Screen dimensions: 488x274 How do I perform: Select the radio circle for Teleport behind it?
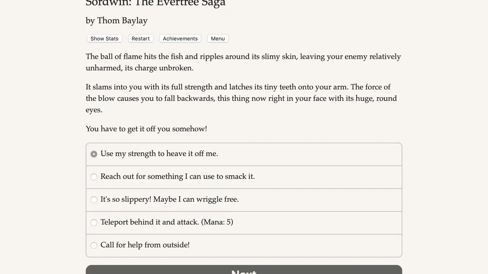pyautogui.click(x=94, y=223)
